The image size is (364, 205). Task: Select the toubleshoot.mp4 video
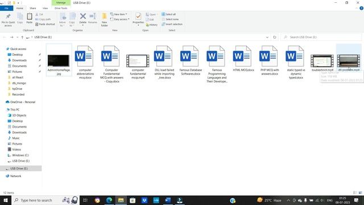322,63
